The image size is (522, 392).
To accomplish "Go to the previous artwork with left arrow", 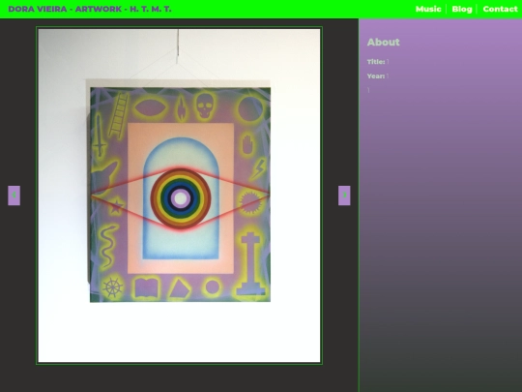I will (14, 196).
